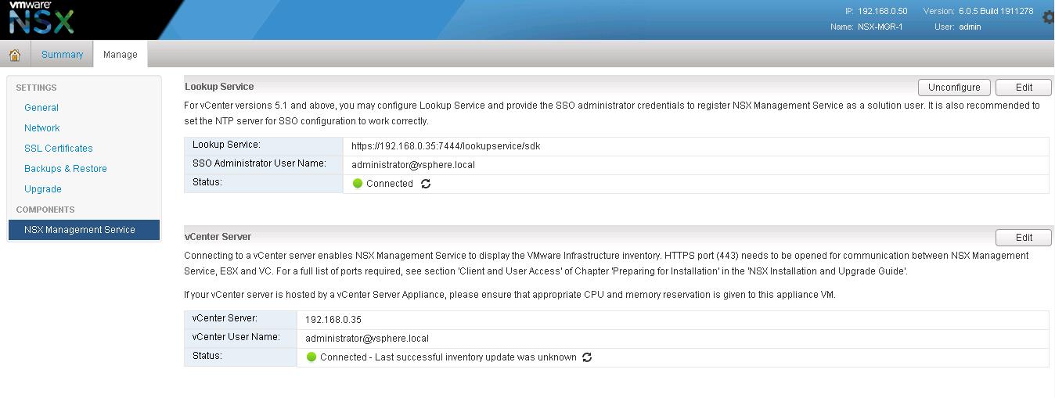Edit the vCenter Server settings

(x=1024, y=238)
